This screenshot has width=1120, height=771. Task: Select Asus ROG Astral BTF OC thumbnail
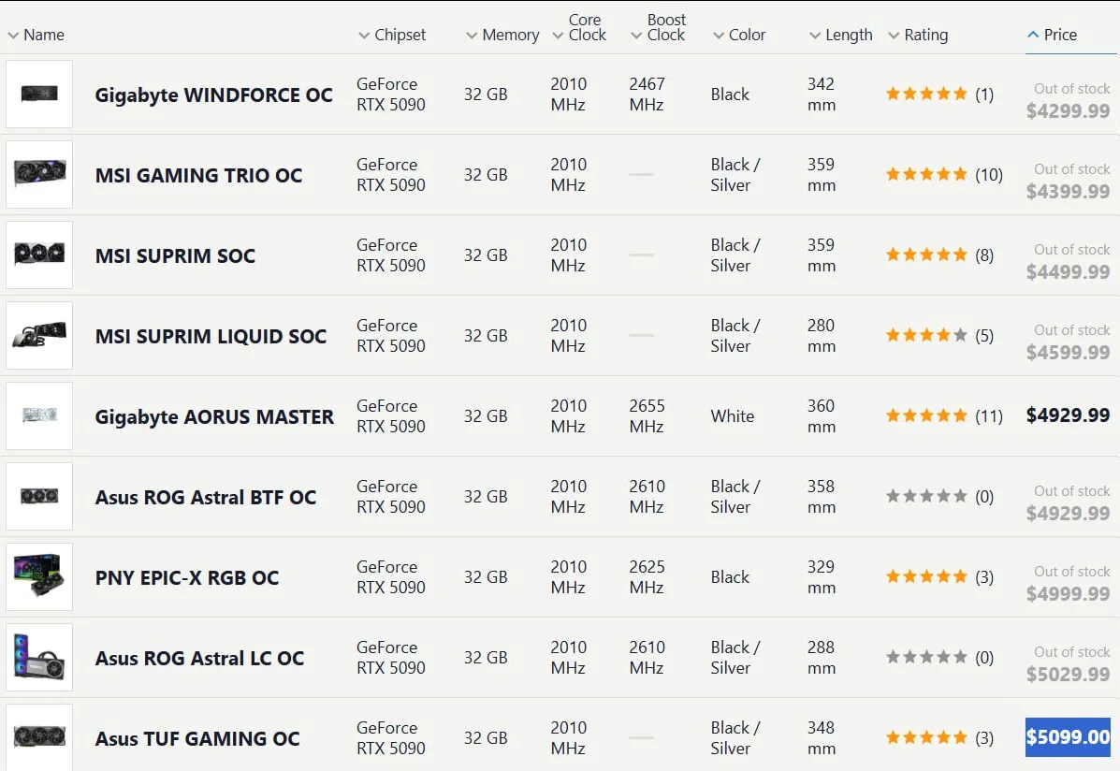pos(39,496)
